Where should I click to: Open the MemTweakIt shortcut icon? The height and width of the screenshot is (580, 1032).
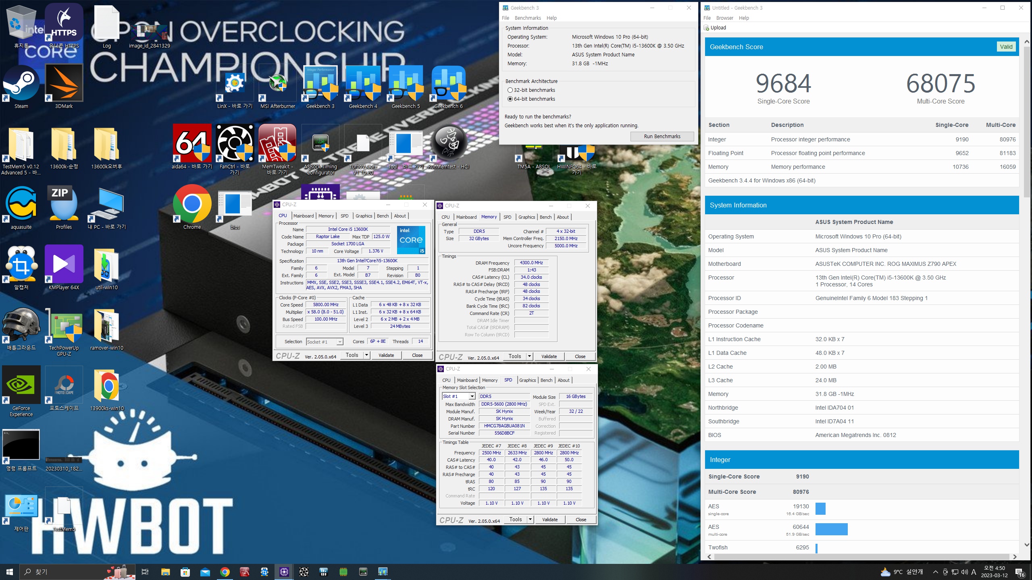[x=278, y=149]
